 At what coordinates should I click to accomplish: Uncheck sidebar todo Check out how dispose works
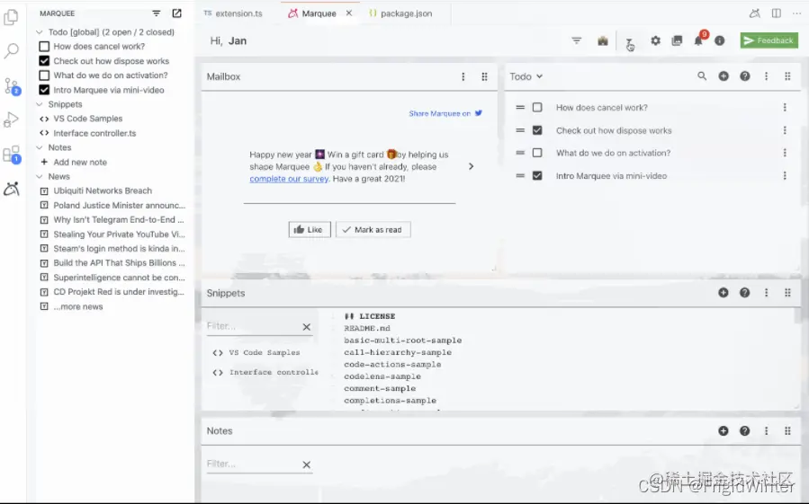(x=44, y=61)
